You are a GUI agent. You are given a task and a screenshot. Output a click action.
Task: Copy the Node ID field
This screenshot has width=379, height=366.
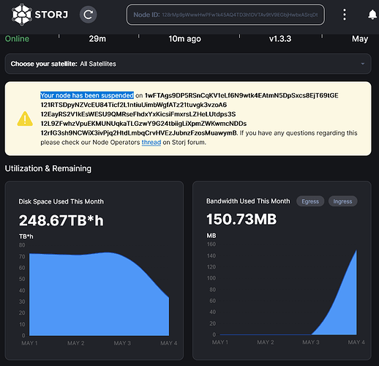tap(225, 15)
